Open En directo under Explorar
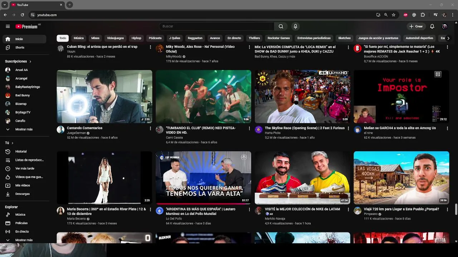The width and height of the screenshot is (458, 257). [25, 232]
